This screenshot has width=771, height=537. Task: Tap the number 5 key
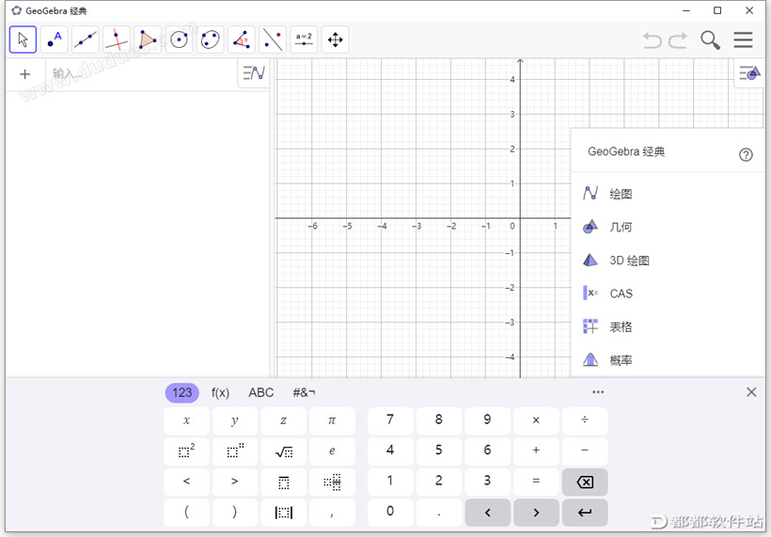pos(438,450)
